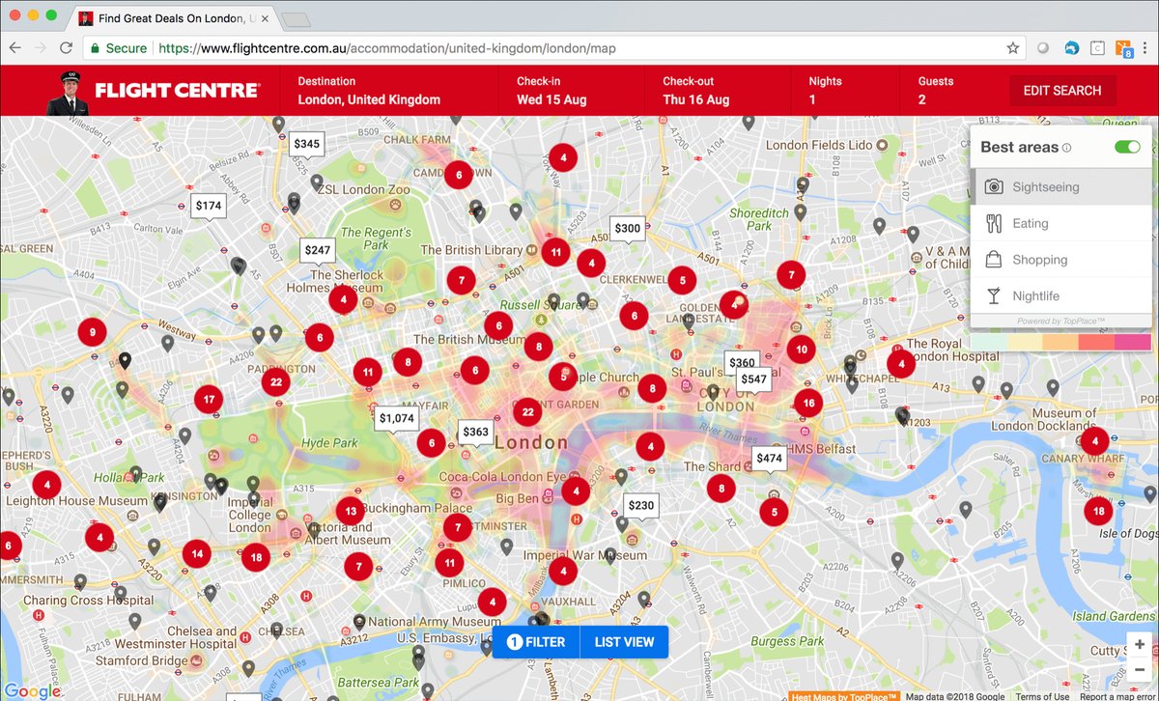Image resolution: width=1159 pixels, height=701 pixels.
Task: Click the cluster marker showing 16 near City of London
Action: click(x=808, y=403)
